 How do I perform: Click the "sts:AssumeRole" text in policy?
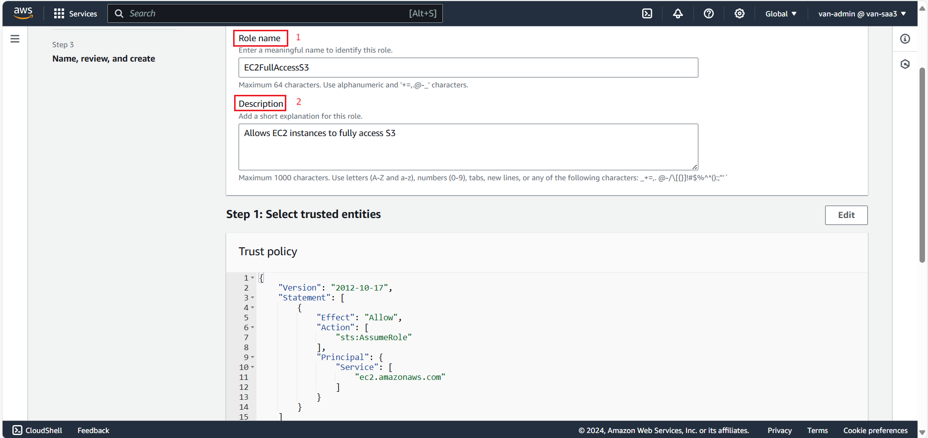tap(374, 337)
